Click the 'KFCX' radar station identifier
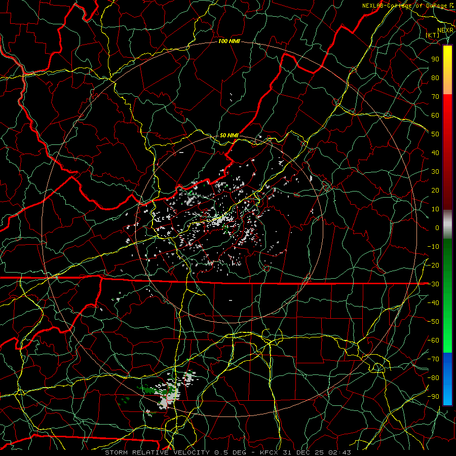This screenshot has width=456, height=456. [270, 452]
